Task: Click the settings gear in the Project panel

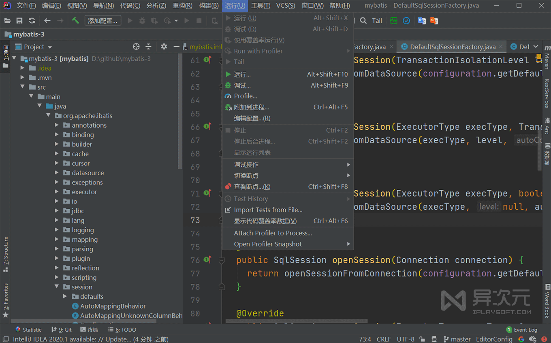Action: coord(164,47)
